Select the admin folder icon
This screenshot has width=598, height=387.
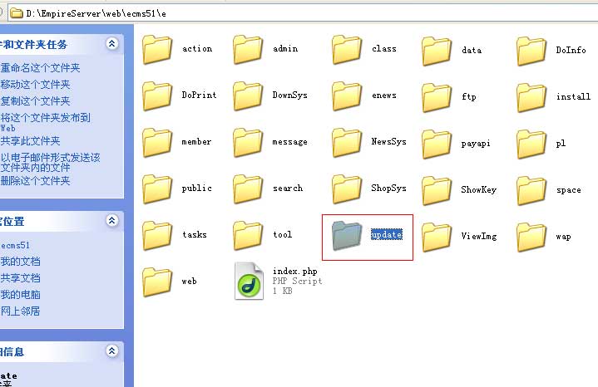(249, 50)
